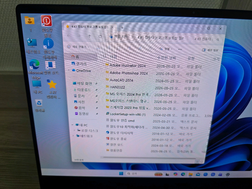252x189 pixels.
Task: Select the user folder named 1 on desktop
Action: coord(30,24)
